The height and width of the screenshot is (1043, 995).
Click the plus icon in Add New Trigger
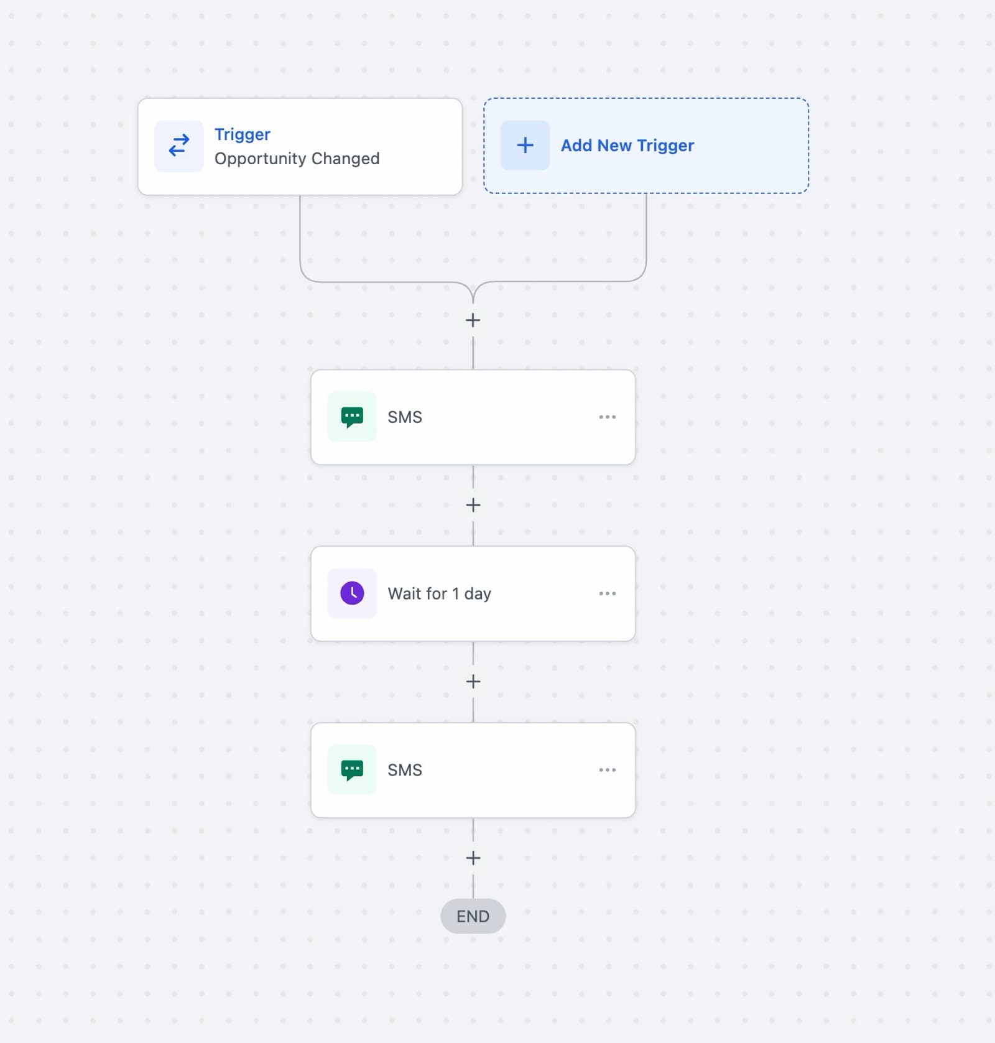point(525,146)
